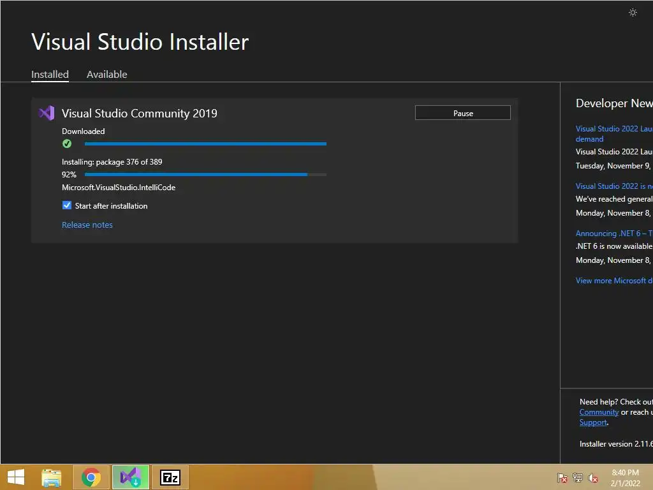Image resolution: width=653 pixels, height=490 pixels.
Task: Toggle the theme sun icon at top right
Action: click(x=633, y=13)
